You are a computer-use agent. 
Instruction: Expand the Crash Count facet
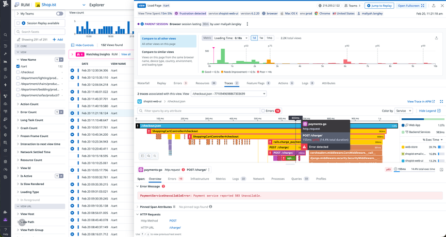18,128
